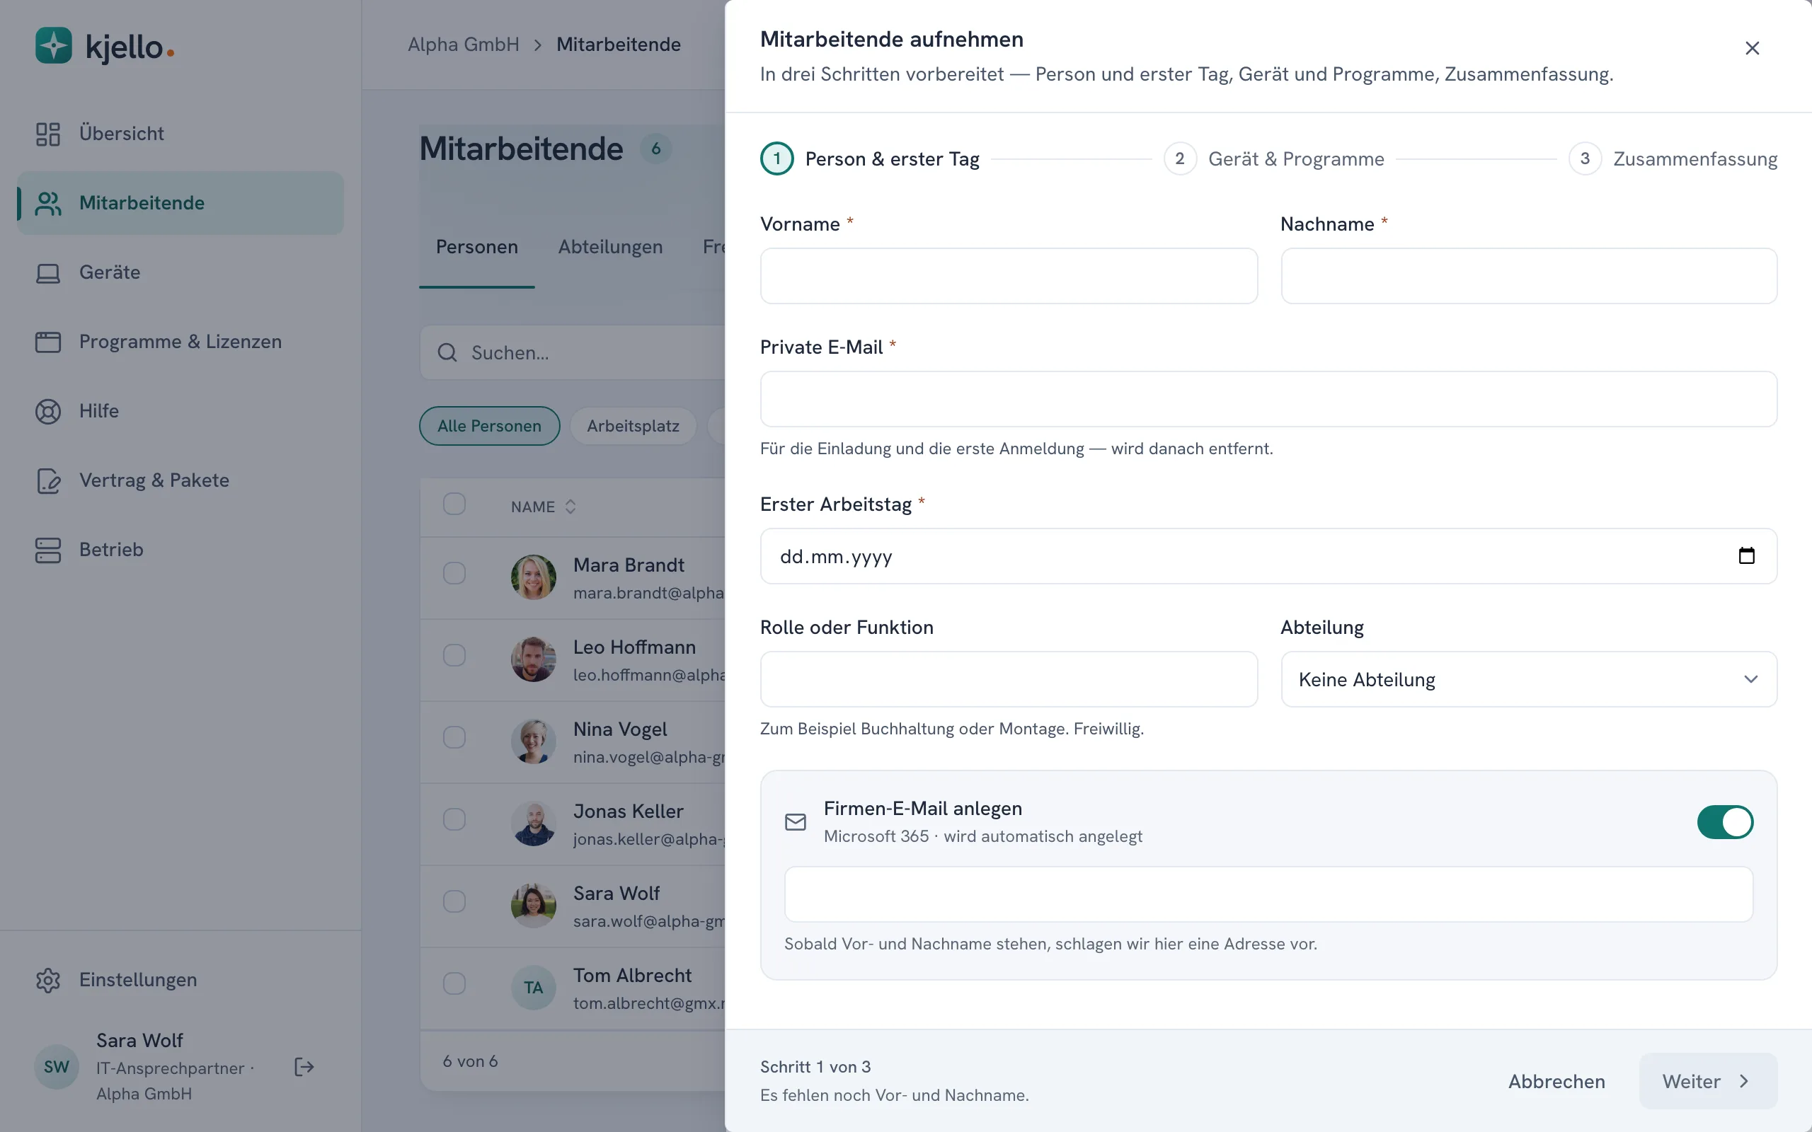Screen dimensions: 1812x1132
Task: Focus the Vorname input field
Action: pyautogui.click(x=1009, y=275)
